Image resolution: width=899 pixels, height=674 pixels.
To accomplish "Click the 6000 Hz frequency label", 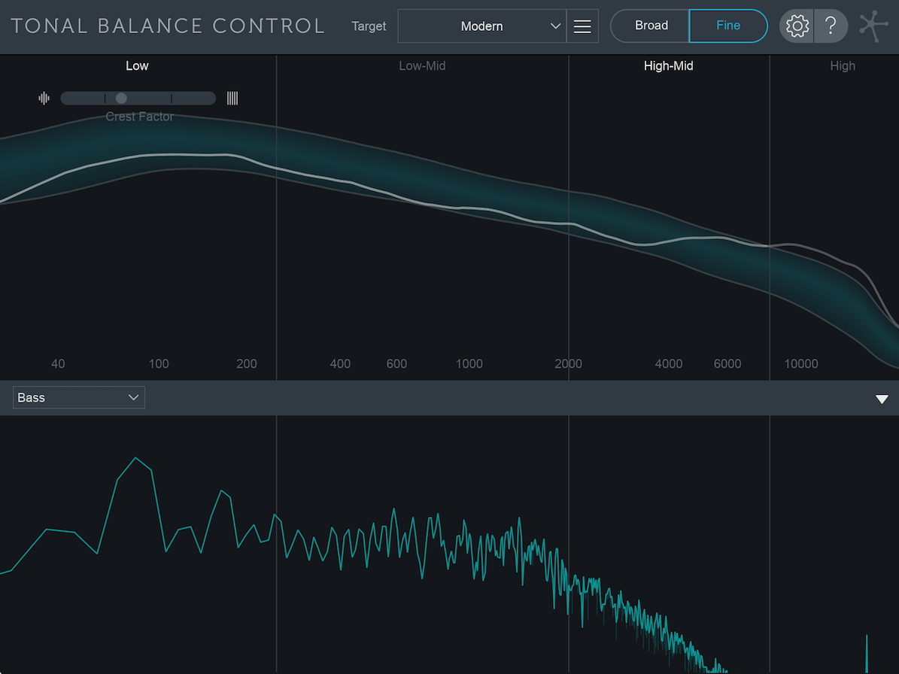I will tap(727, 364).
